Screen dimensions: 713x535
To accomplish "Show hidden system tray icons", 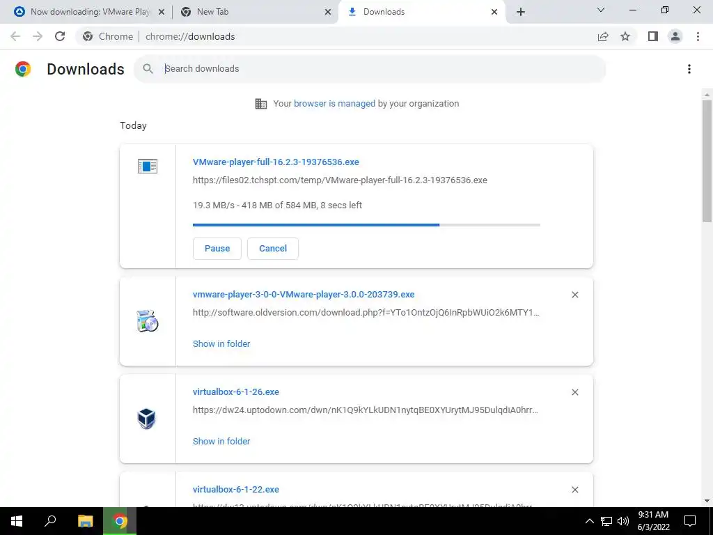I will [x=589, y=521].
